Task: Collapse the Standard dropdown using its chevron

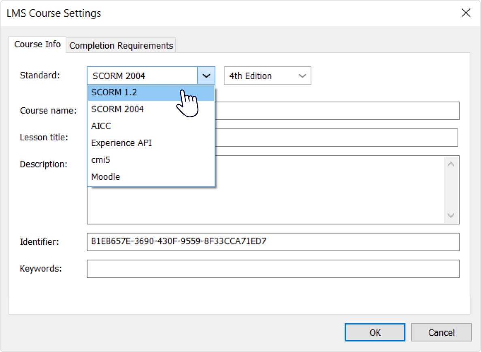Action: pos(206,75)
